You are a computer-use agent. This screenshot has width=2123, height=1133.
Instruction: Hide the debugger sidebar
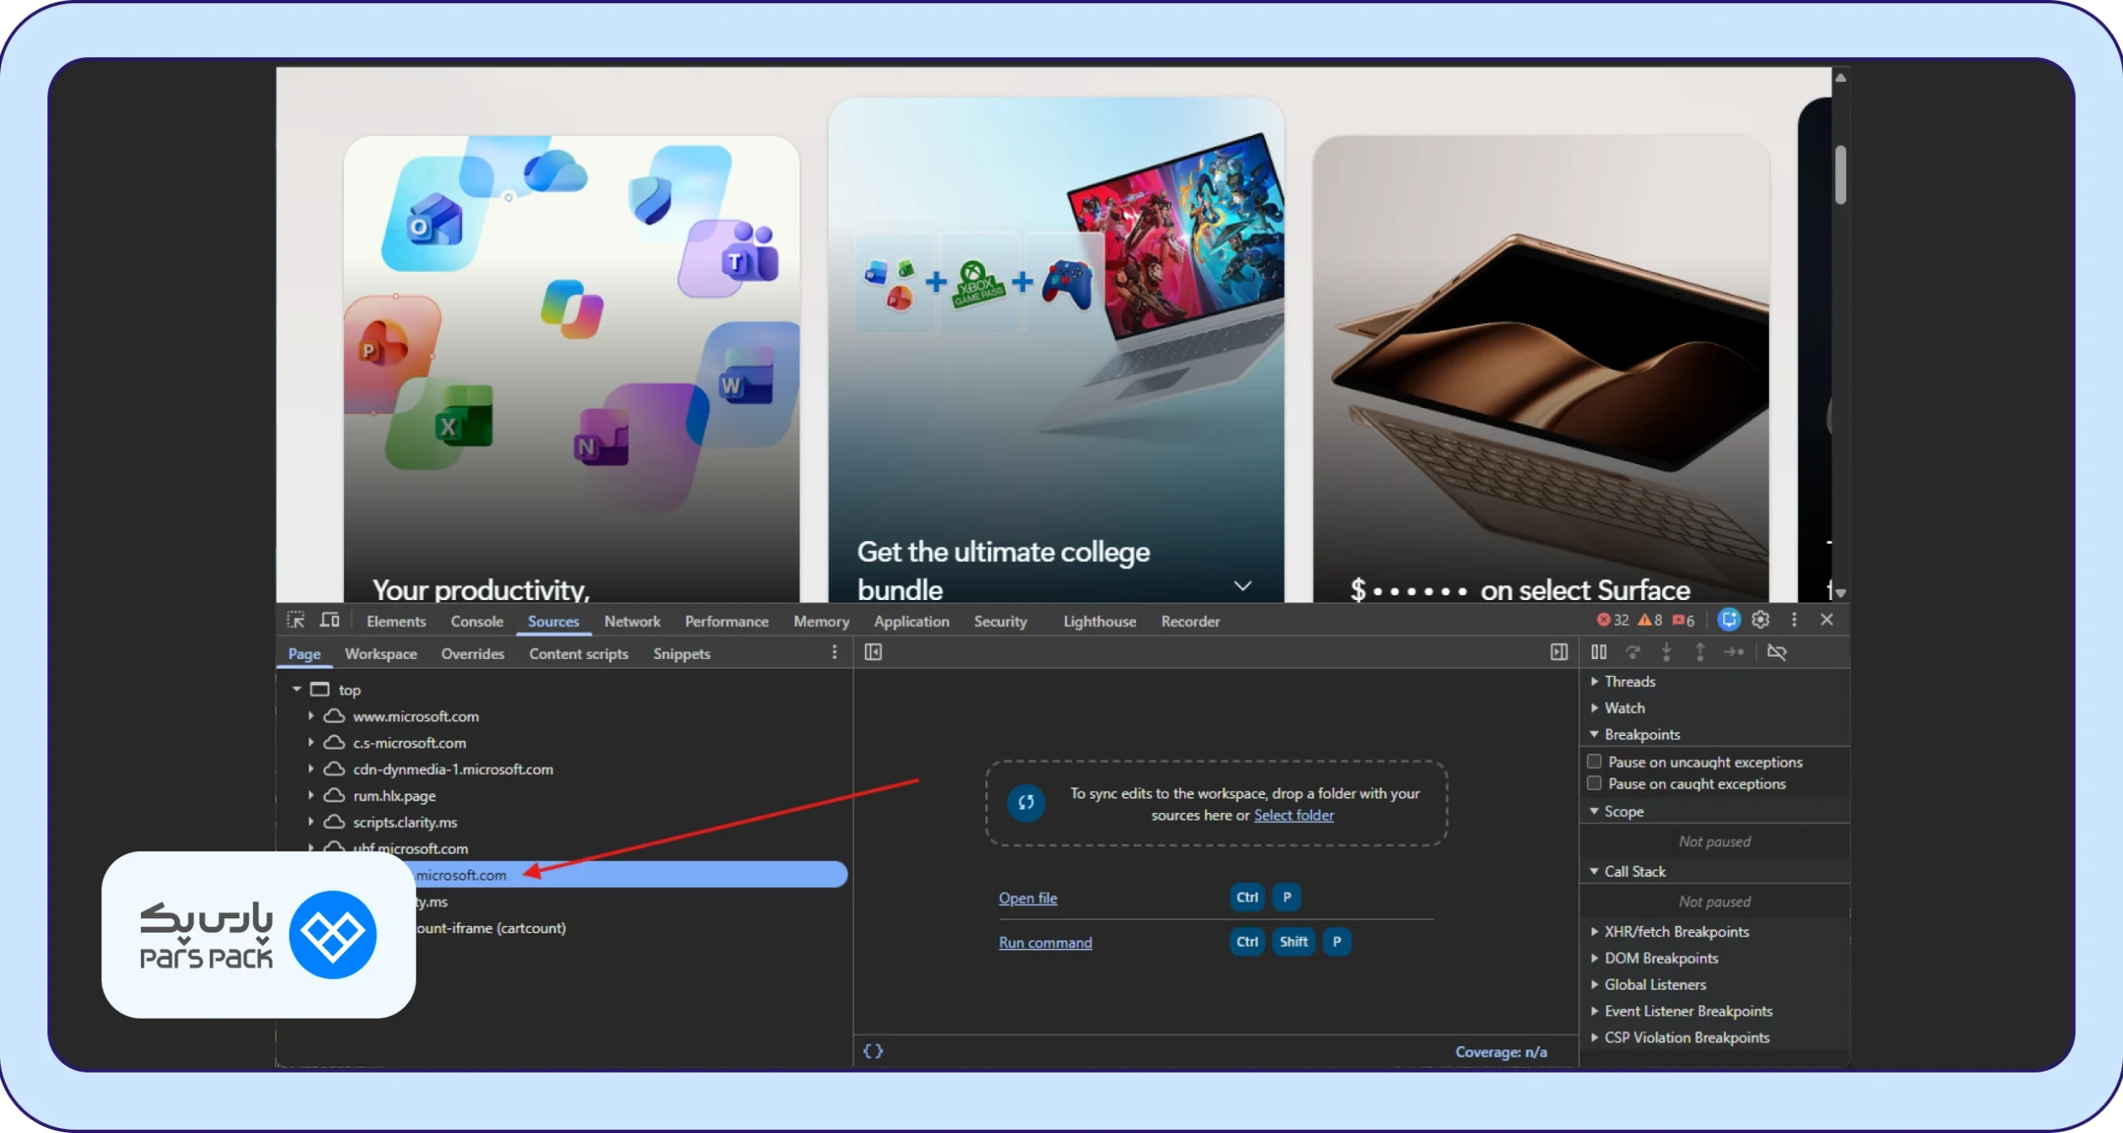click(x=1559, y=652)
